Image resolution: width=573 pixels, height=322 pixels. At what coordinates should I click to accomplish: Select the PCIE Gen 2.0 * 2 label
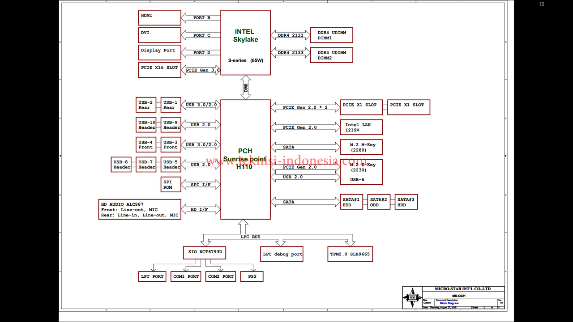[x=305, y=107]
